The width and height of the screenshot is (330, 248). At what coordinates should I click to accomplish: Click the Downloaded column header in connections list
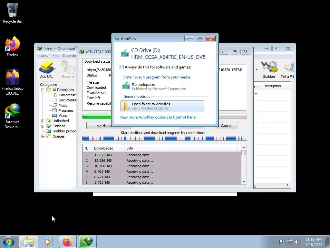coord(108,148)
